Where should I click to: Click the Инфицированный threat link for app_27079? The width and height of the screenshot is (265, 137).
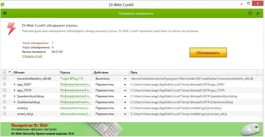[76, 90]
